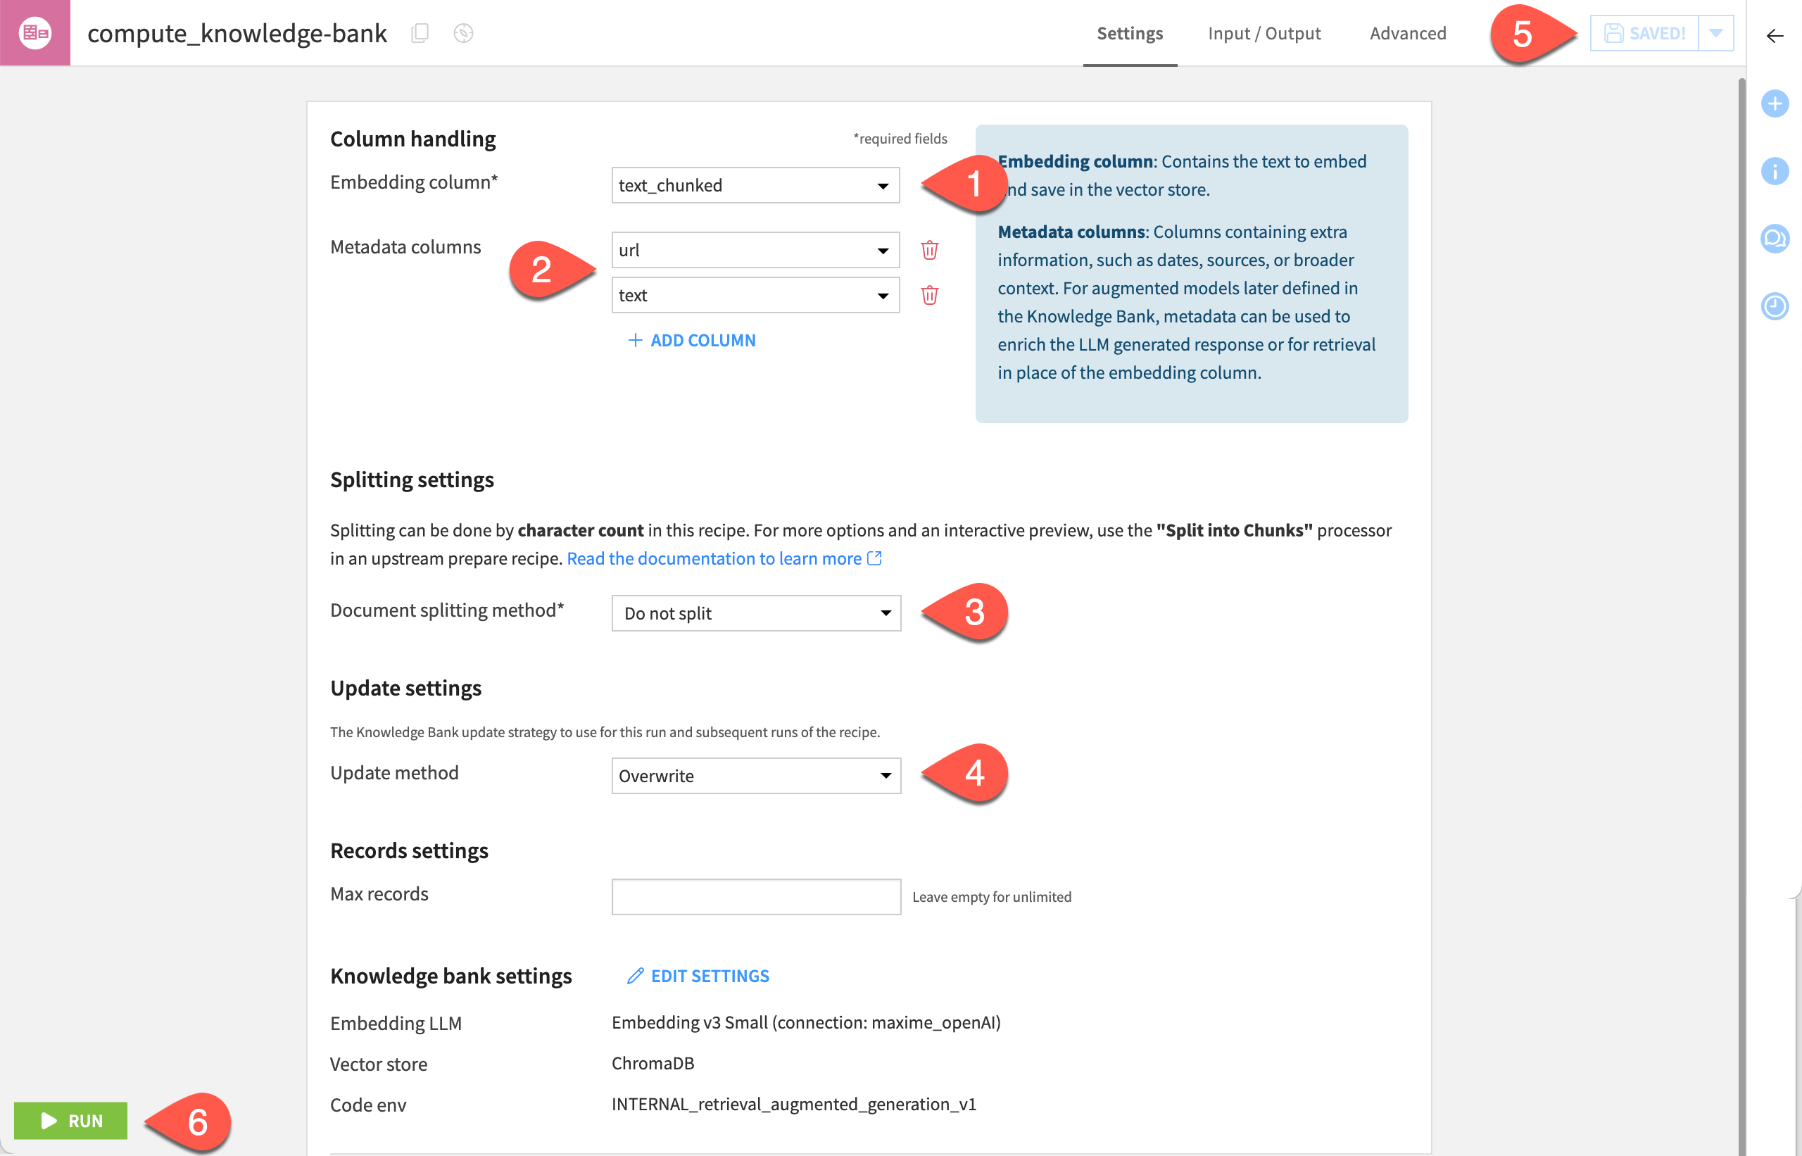Open the history clock sidebar icon
The image size is (1802, 1156).
click(1775, 306)
